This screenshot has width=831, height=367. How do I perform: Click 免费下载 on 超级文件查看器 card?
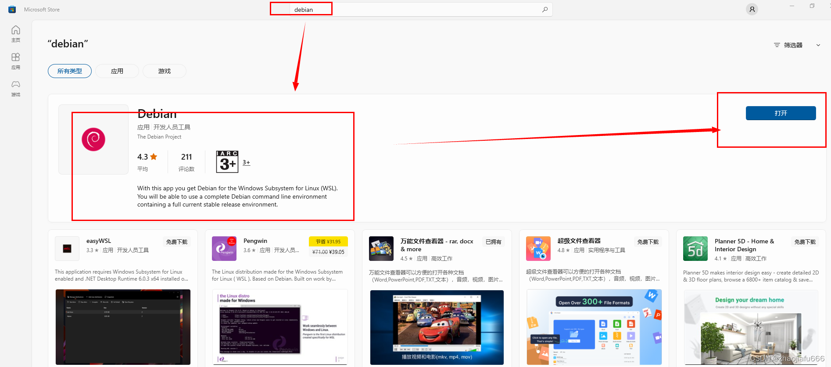pyautogui.click(x=648, y=242)
